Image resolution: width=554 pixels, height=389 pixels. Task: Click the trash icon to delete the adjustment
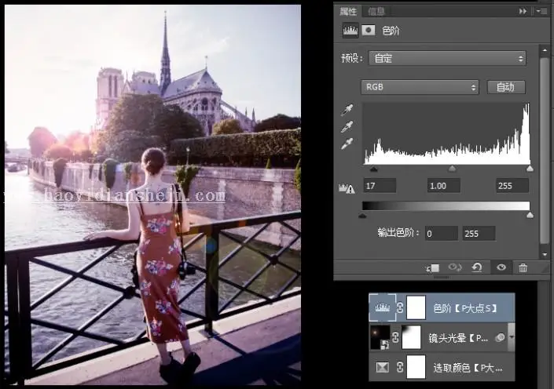(523, 268)
